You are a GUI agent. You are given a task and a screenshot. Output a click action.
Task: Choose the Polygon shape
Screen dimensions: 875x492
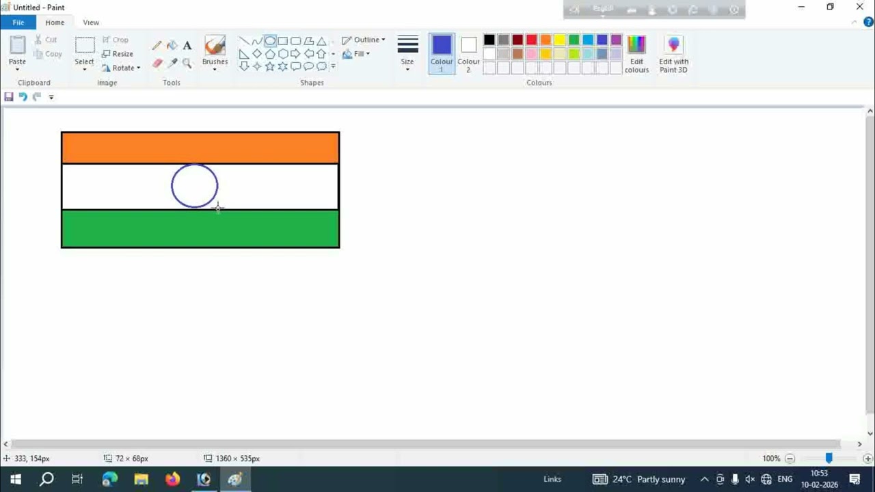308,41
